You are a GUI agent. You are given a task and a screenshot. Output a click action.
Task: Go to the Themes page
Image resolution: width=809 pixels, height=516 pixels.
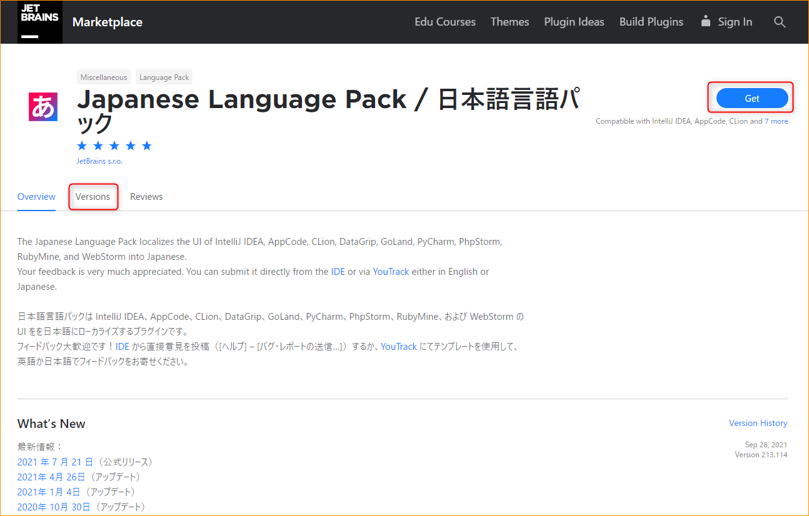[x=510, y=22]
